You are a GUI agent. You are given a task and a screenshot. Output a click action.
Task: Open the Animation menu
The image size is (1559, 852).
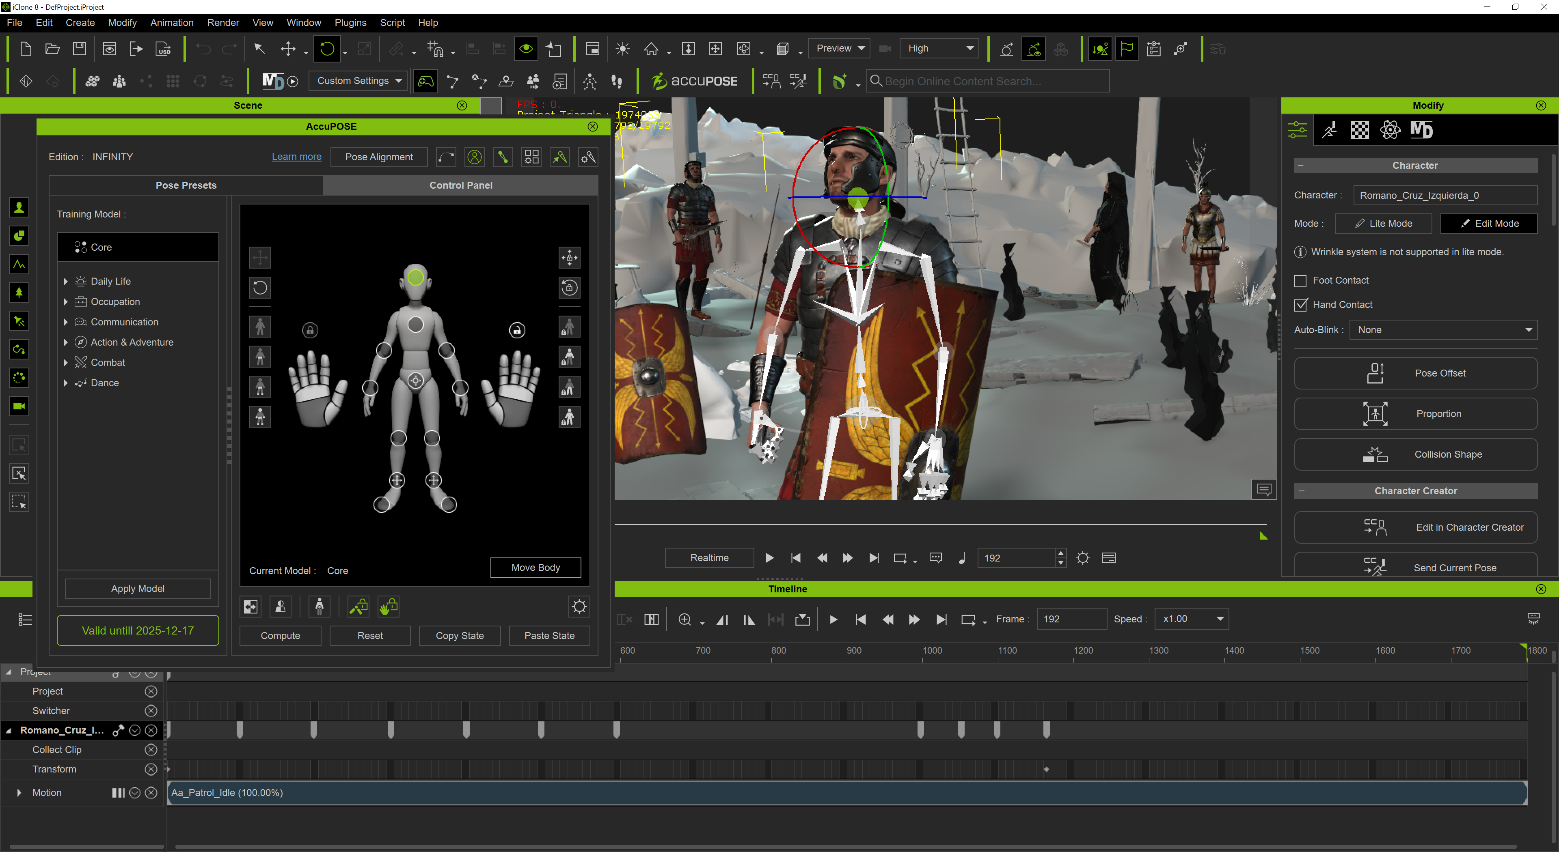(171, 23)
